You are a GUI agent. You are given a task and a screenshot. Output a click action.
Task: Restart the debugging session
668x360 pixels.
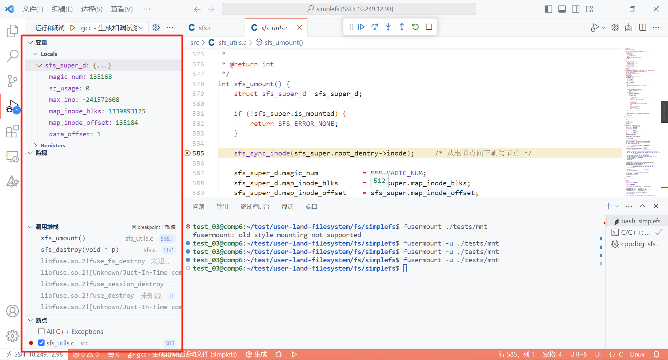click(415, 27)
